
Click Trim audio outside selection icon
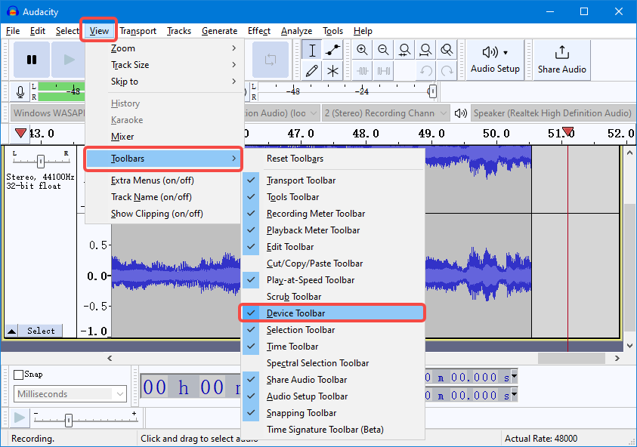pos(362,71)
